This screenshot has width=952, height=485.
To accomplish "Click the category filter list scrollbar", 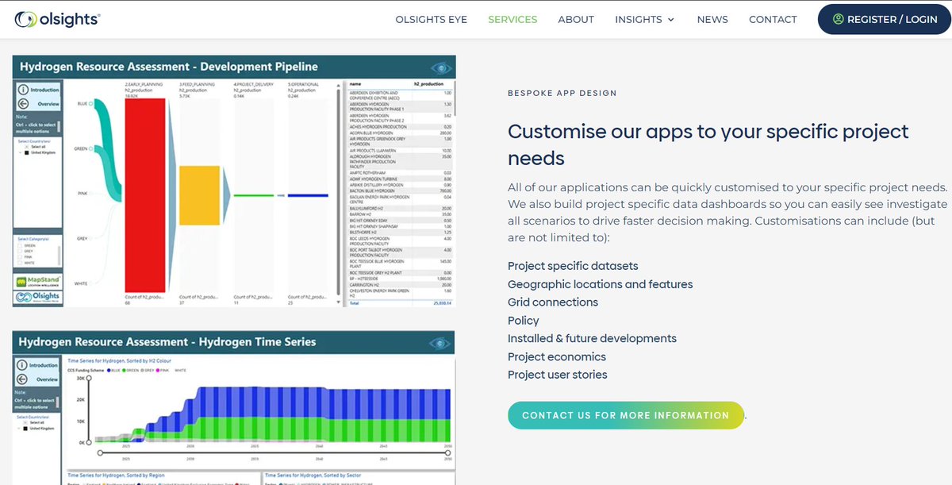I will click(59, 255).
